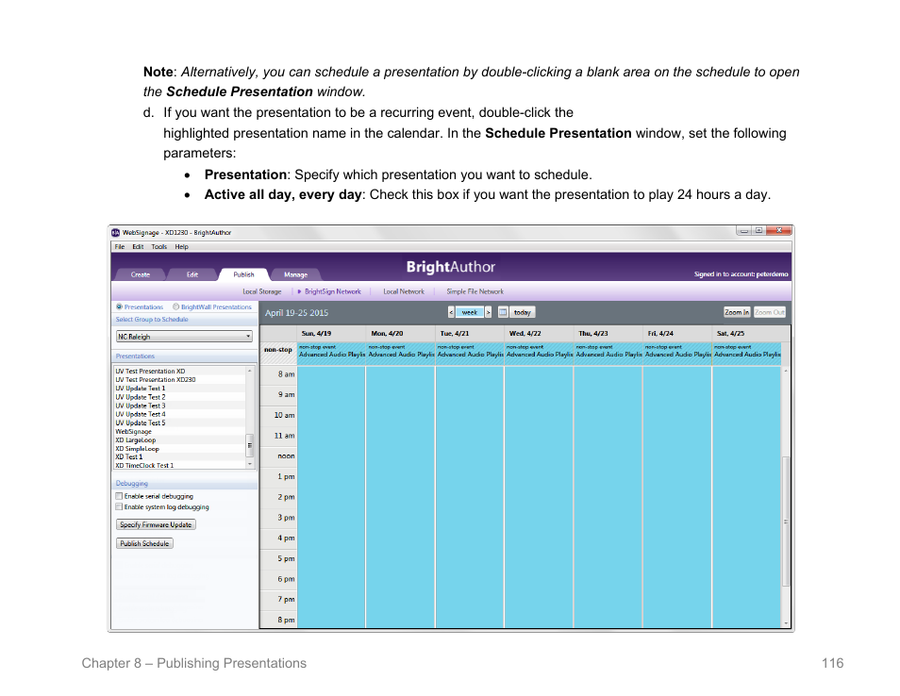Click the 5 pm time row label
The height and width of the screenshot is (696, 900).
click(286, 558)
